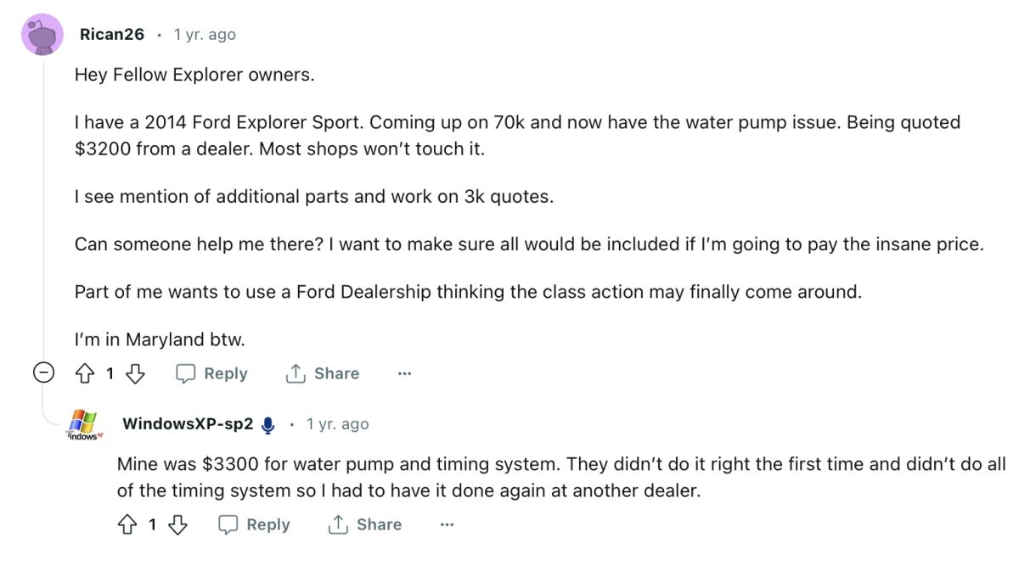Viewport: 1019px width, 571px height.
Task: Click WindowsXP-sp2's Windows logo avatar
Action: click(84, 424)
